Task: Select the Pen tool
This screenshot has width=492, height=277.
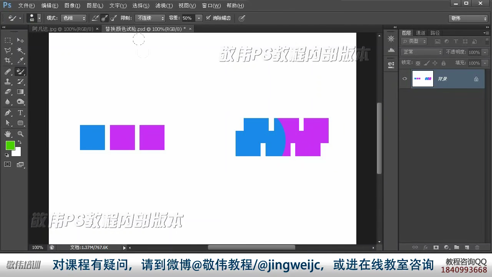Action: [x=8, y=113]
